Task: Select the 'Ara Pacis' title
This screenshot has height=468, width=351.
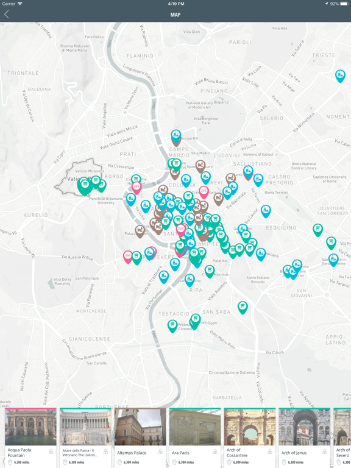Action: click(180, 453)
